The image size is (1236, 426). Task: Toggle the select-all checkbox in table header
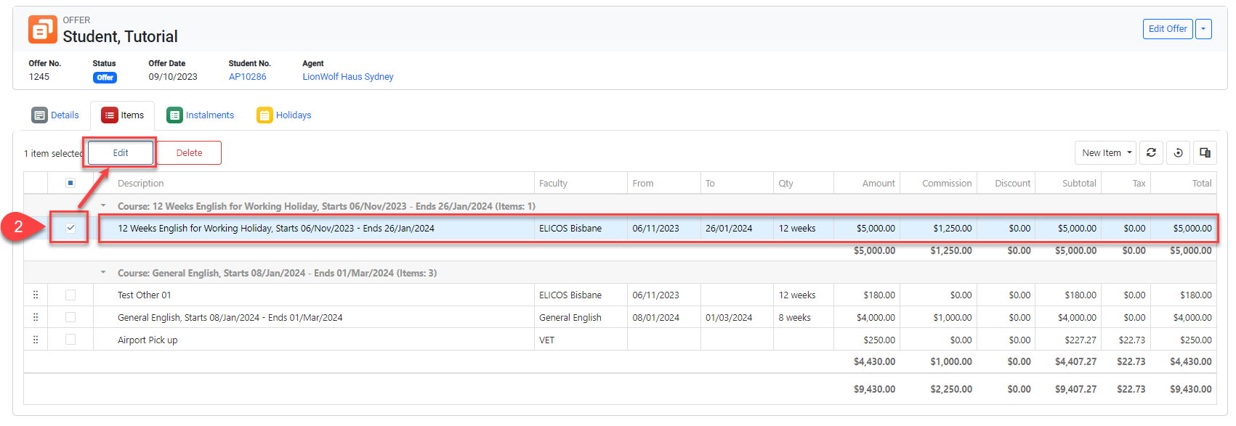point(70,183)
